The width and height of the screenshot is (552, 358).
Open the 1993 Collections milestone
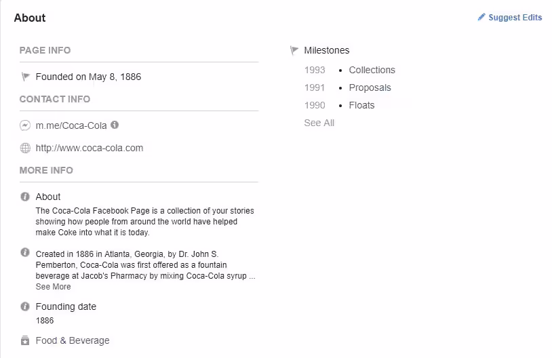pos(372,70)
